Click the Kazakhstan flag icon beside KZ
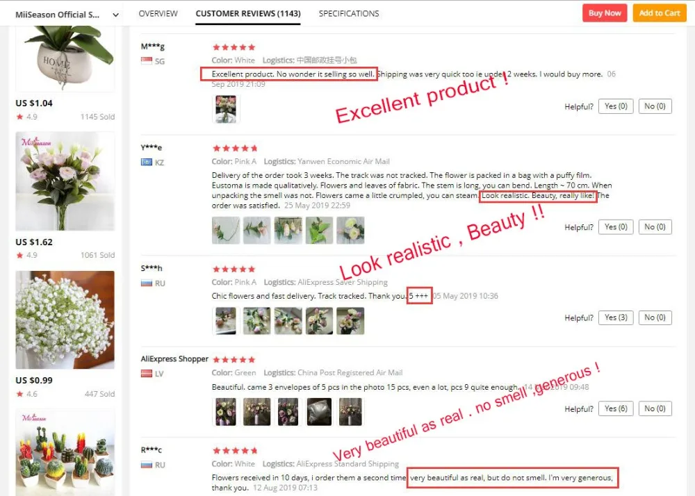Image resolution: width=695 pixels, height=496 pixels. [146, 163]
